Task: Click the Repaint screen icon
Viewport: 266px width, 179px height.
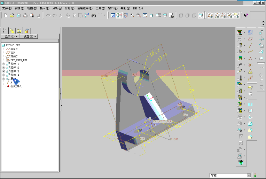Action: [x=113, y=15]
